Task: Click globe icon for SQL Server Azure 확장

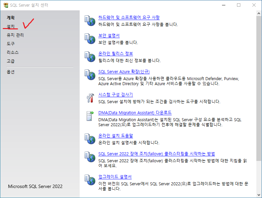Action: (x=90, y=75)
